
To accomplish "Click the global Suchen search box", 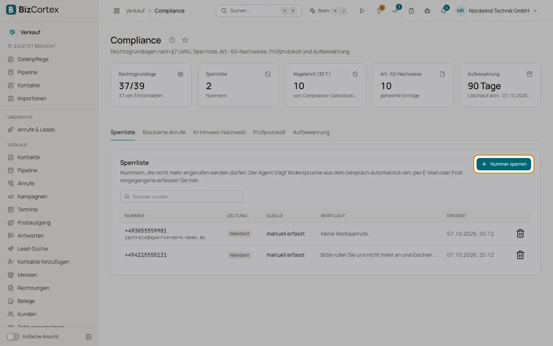I will tap(259, 11).
